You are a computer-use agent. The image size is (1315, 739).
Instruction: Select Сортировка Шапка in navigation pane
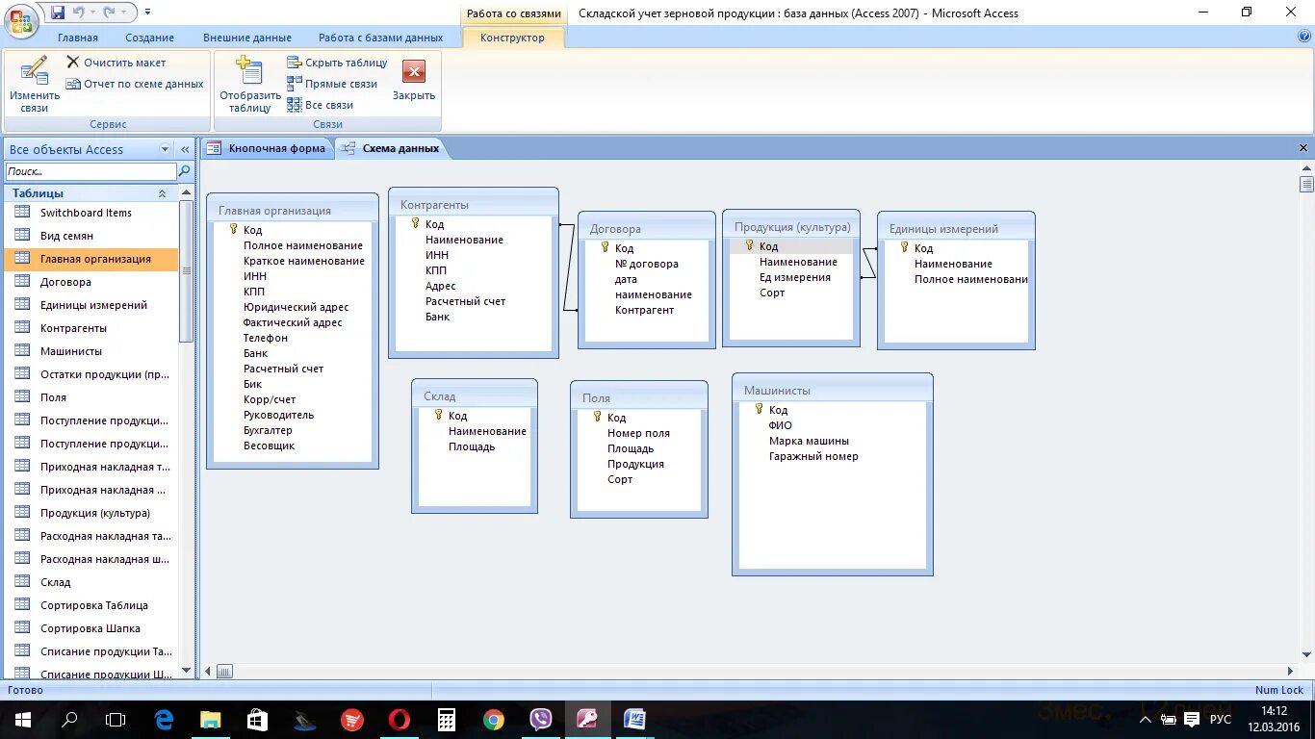coord(91,628)
